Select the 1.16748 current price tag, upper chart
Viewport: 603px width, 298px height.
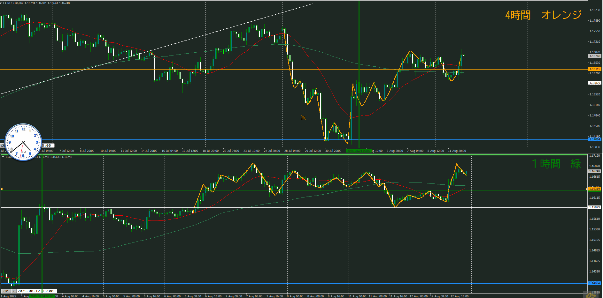[x=595, y=56]
